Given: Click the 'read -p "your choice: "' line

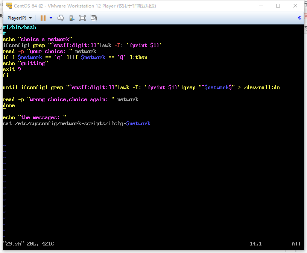Looking at the screenshot, I should [x=49, y=52].
